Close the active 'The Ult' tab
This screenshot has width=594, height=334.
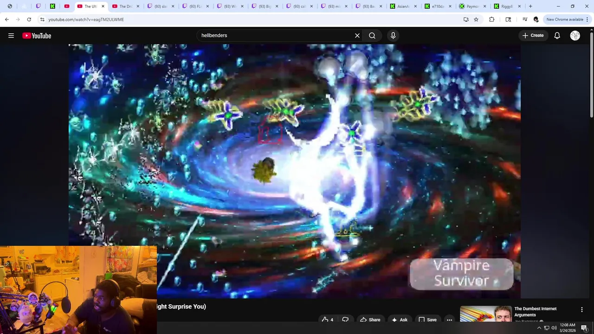coord(103,6)
